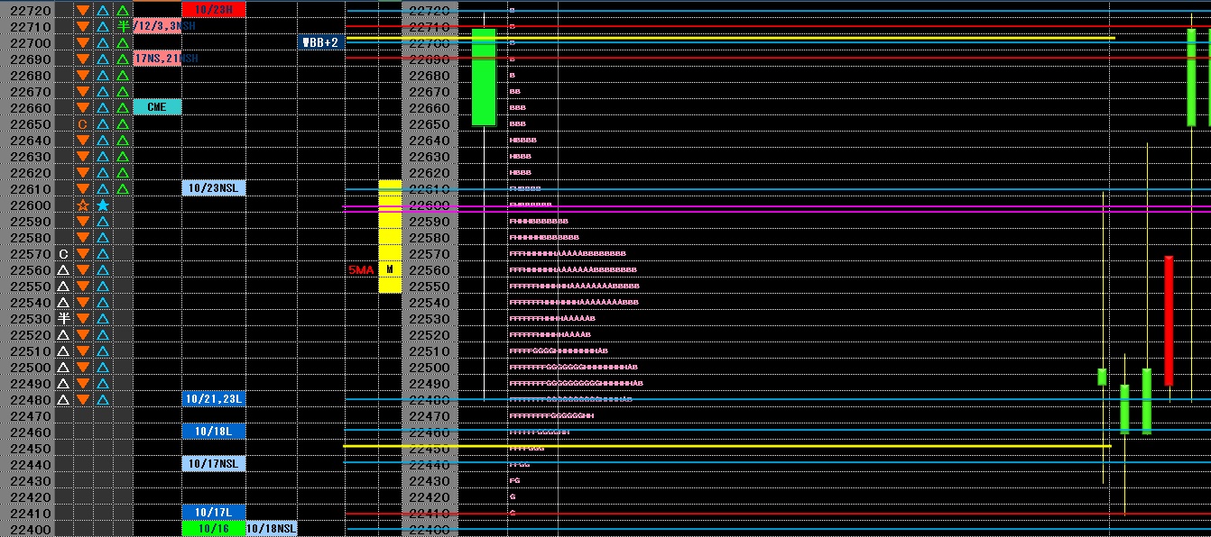Click the white triangle in row 22560

tap(63, 269)
